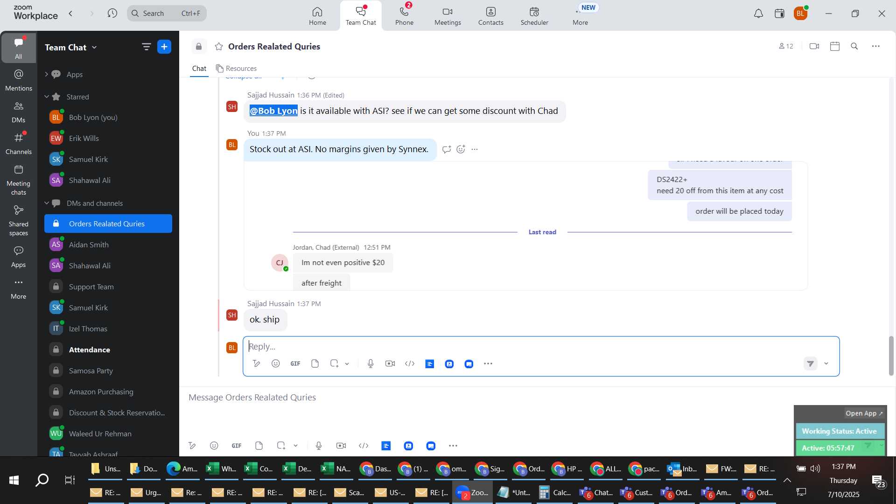This screenshot has width=896, height=504.
Task: Open screenshot dropdown in reply box
Action: click(347, 364)
